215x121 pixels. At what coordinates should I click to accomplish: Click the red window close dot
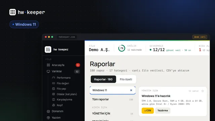(x=46, y=37)
